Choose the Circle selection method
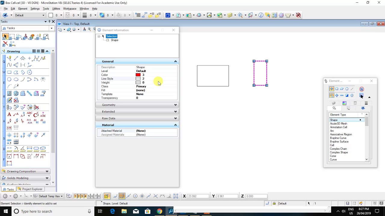Viewport: 385px width, 216px height. click(x=347, y=89)
